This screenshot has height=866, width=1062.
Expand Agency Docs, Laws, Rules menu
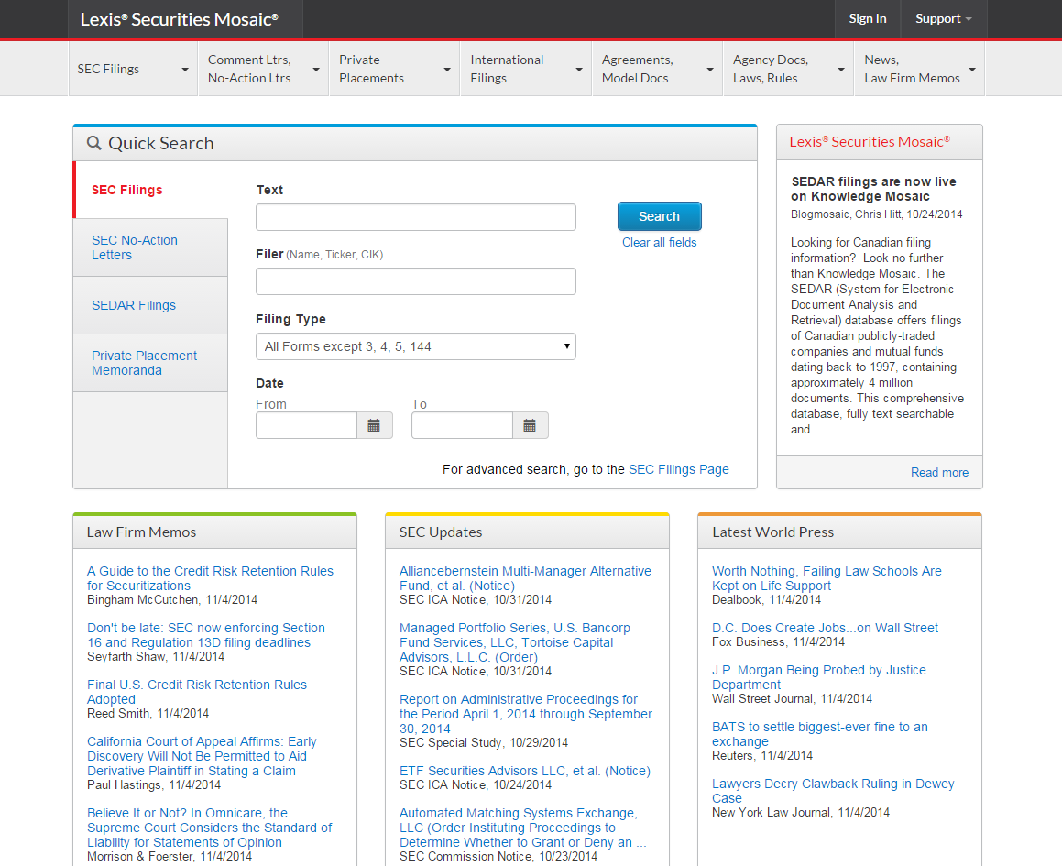pos(788,69)
